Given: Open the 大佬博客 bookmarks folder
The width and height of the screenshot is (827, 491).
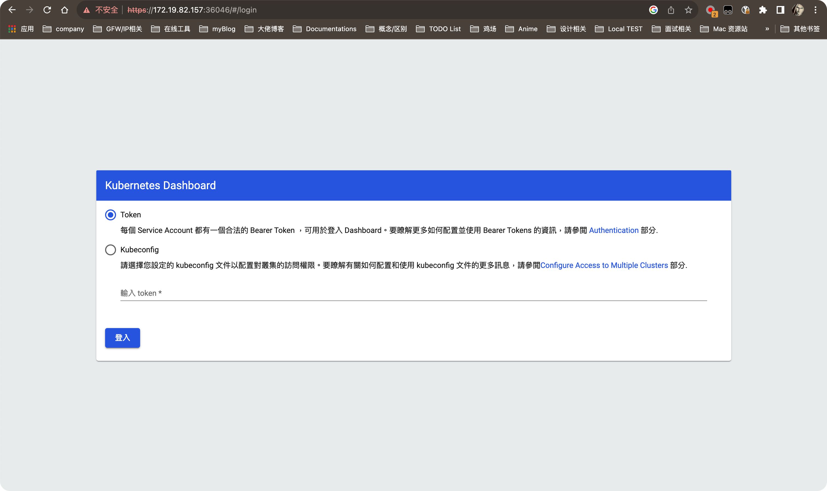Looking at the screenshot, I should [264, 29].
